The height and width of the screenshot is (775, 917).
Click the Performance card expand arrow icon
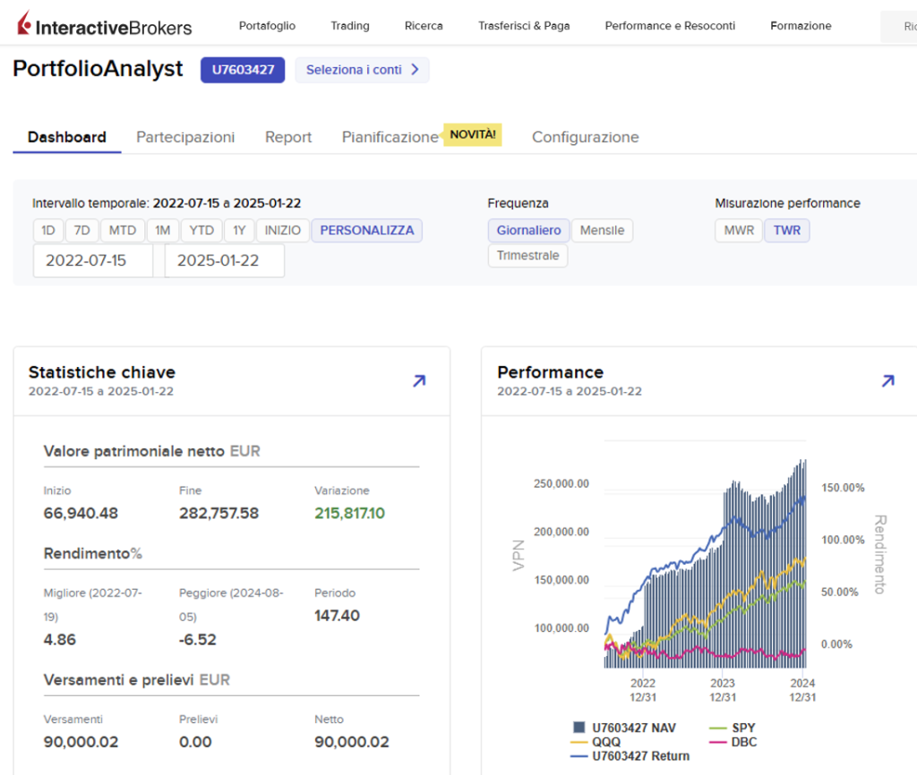tap(887, 380)
